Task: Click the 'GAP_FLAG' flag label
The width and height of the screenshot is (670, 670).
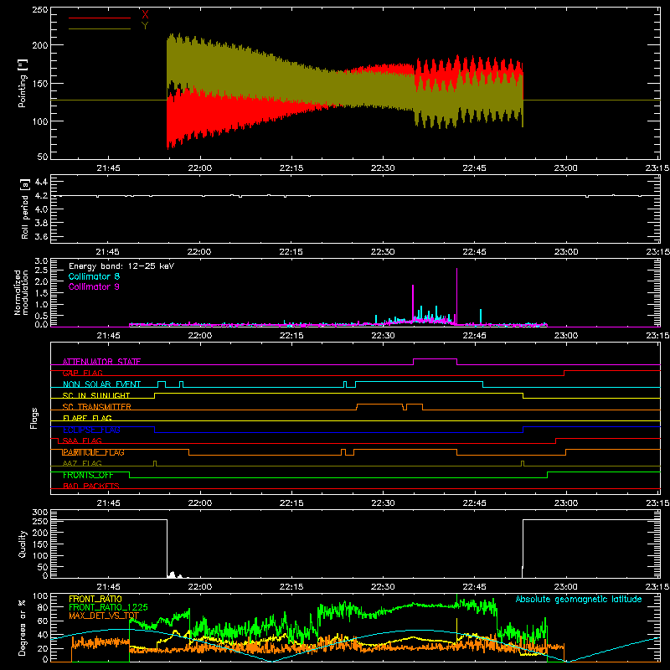Action: click(82, 373)
